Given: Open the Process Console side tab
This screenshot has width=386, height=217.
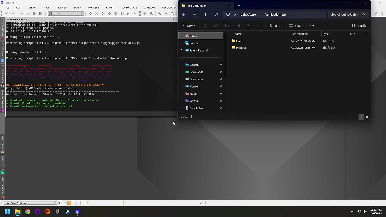Looking at the screenshot, I should pos(3,29).
